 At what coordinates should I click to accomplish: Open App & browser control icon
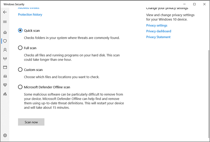[5, 67]
